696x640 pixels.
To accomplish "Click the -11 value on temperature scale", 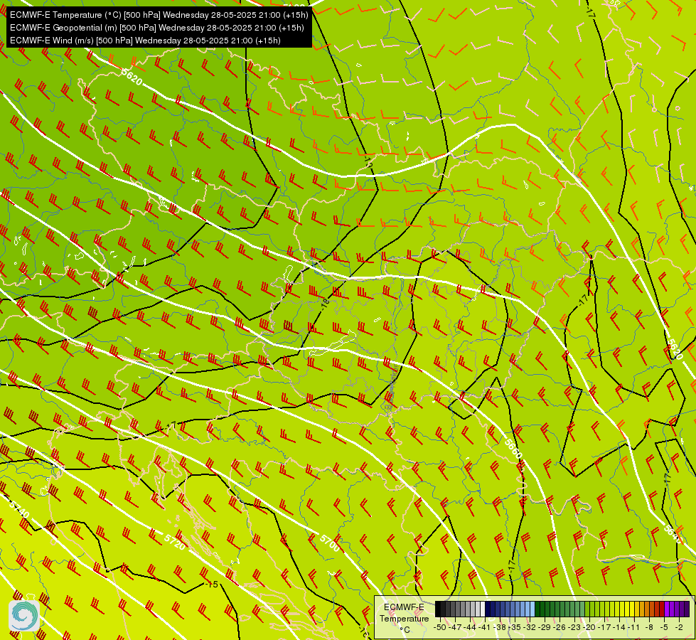I will click(x=633, y=628).
